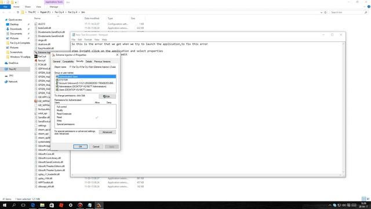The width and height of the screenshot is (371, 209).
Task: Sort by Type column header
Action: [110, 18]
